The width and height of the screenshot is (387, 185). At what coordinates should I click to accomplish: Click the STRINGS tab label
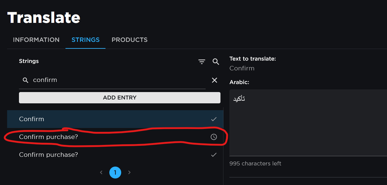[85, 39]
